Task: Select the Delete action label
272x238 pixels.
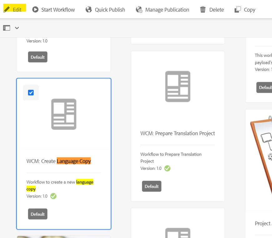Action: [216, 10]
